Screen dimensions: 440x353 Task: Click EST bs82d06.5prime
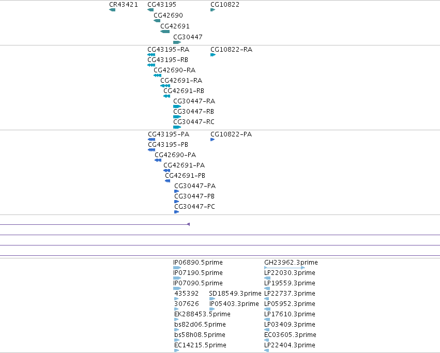176,330
